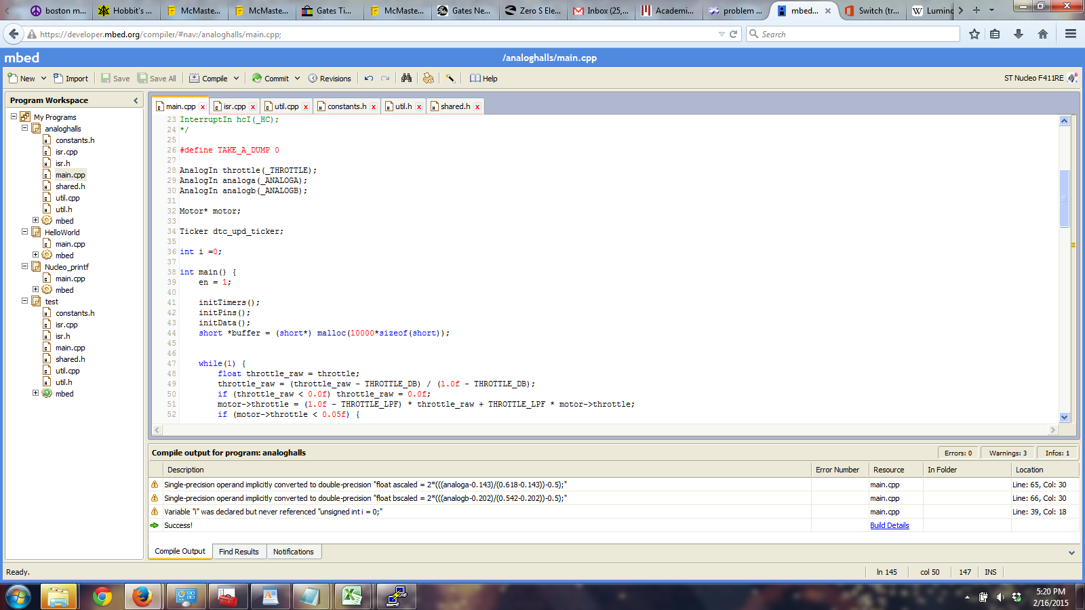Click the Import button
Image resolution: width=1085 pixels, height=610 pixels.
click(71, 79)
